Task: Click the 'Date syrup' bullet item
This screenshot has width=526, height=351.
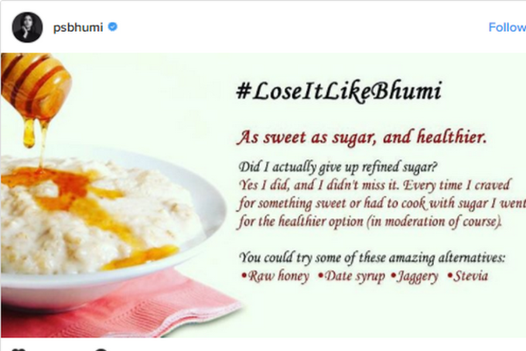Action: (x=351, y=276)
